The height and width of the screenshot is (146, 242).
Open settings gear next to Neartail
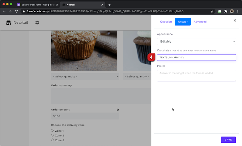37,22
